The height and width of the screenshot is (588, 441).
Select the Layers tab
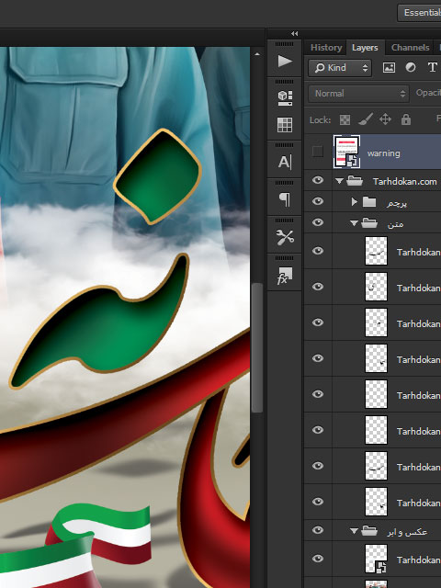365,48
